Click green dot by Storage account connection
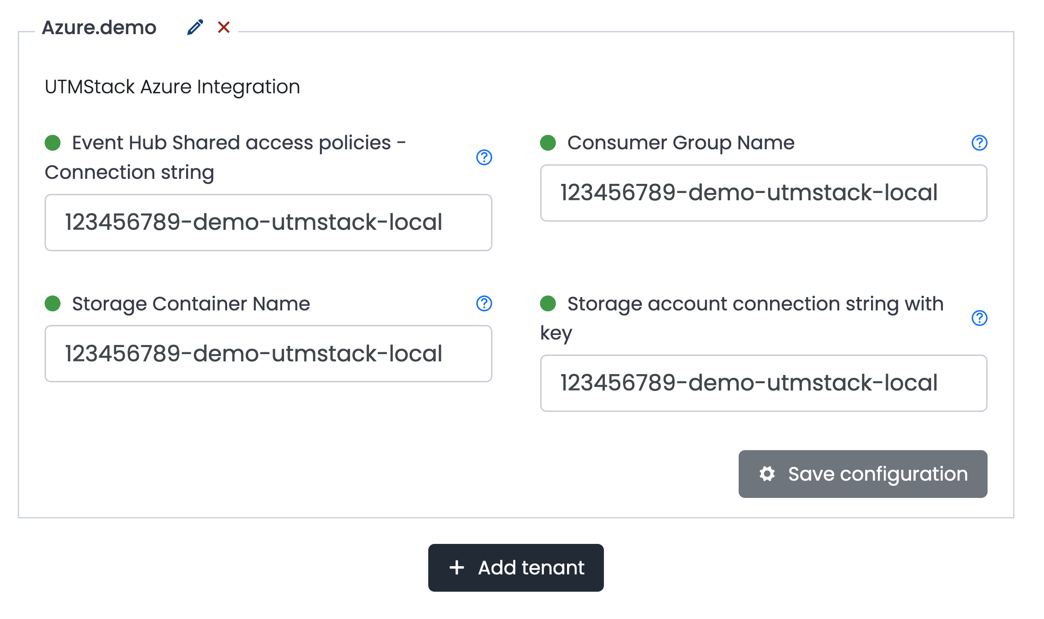This screenshot has height=619, width=1044. point(548,304)
